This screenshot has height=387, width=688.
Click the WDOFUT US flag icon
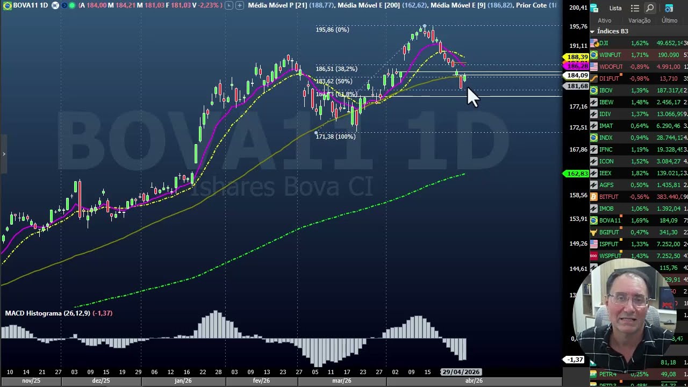coord(594,67)
